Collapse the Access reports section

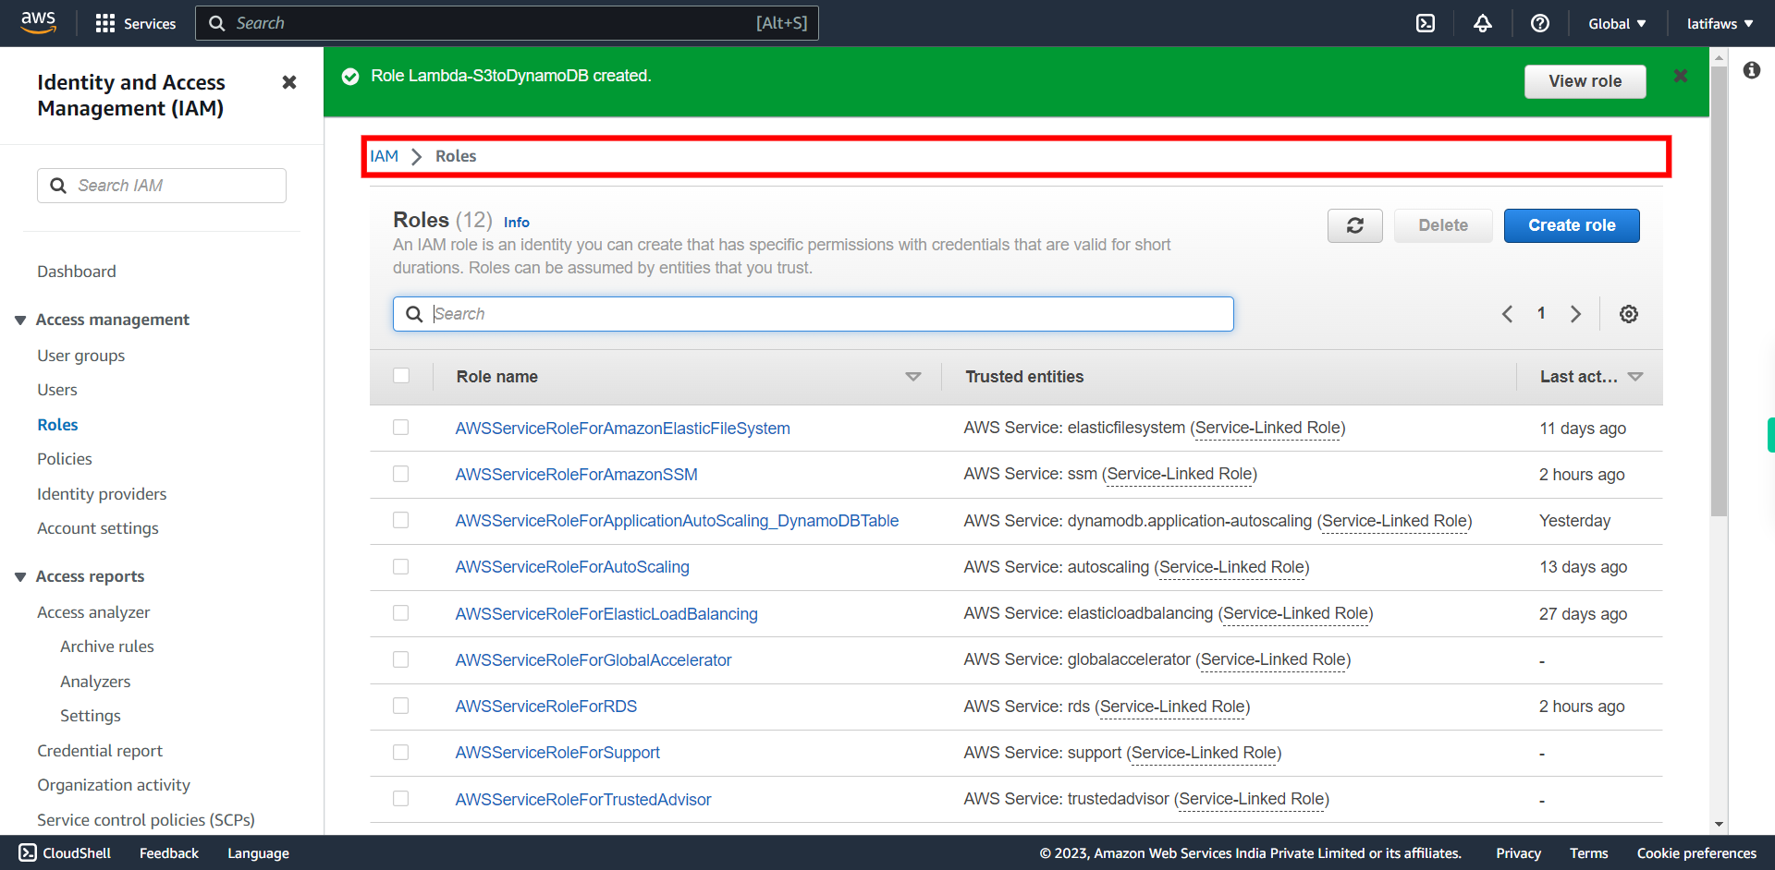20,576
